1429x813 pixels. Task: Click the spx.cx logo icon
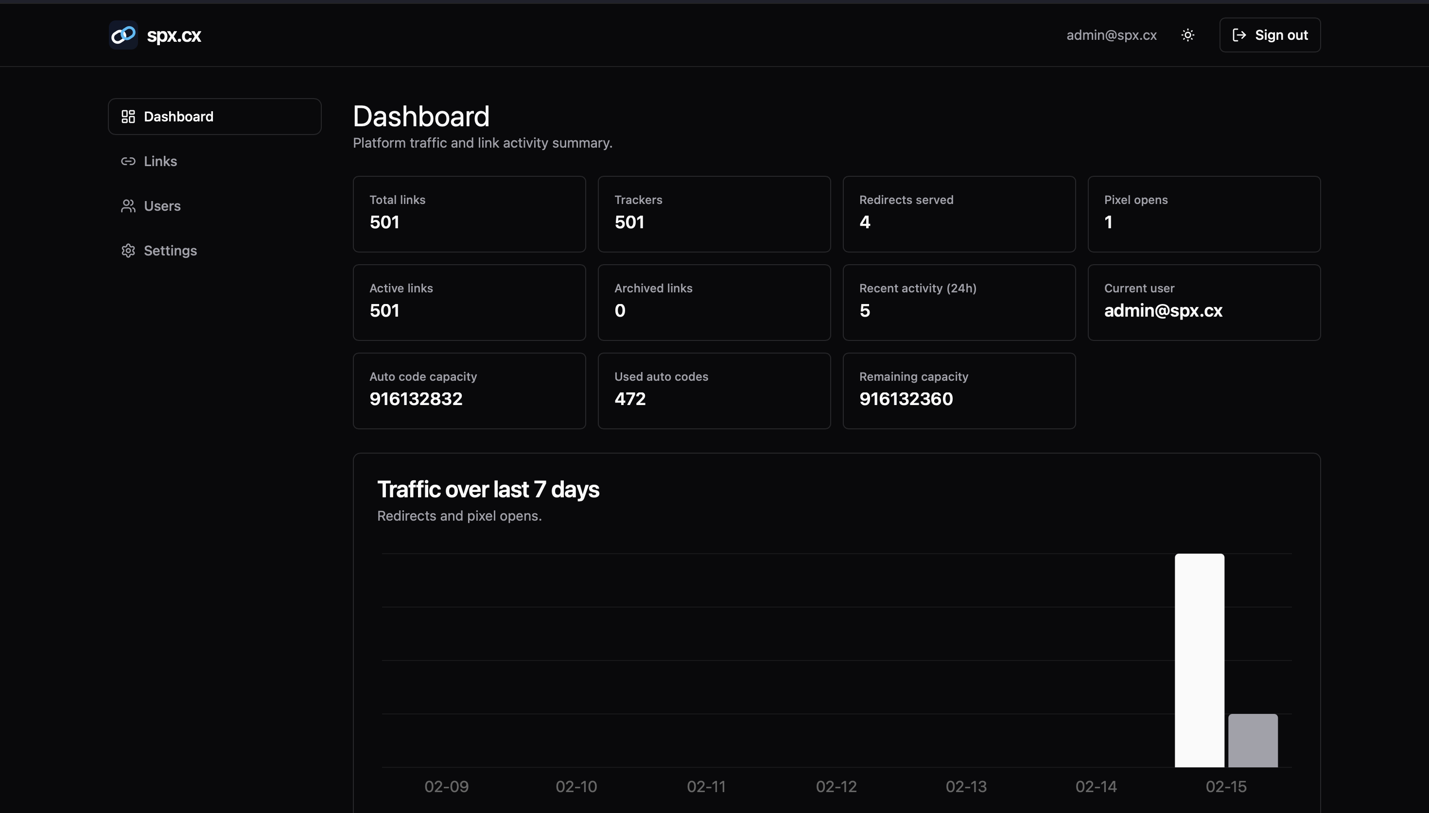pos(123,34)
